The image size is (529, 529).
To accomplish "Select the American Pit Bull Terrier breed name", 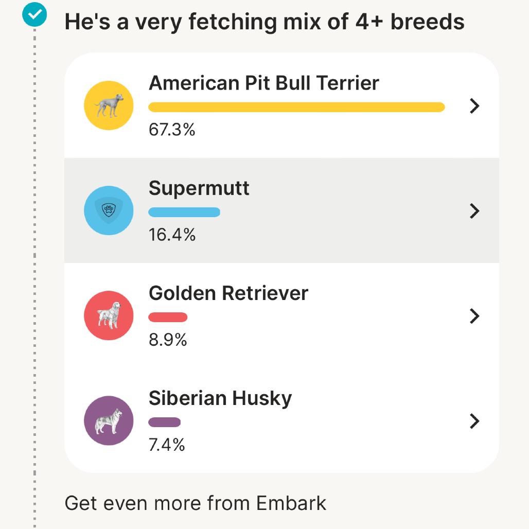I will (263, 83).
